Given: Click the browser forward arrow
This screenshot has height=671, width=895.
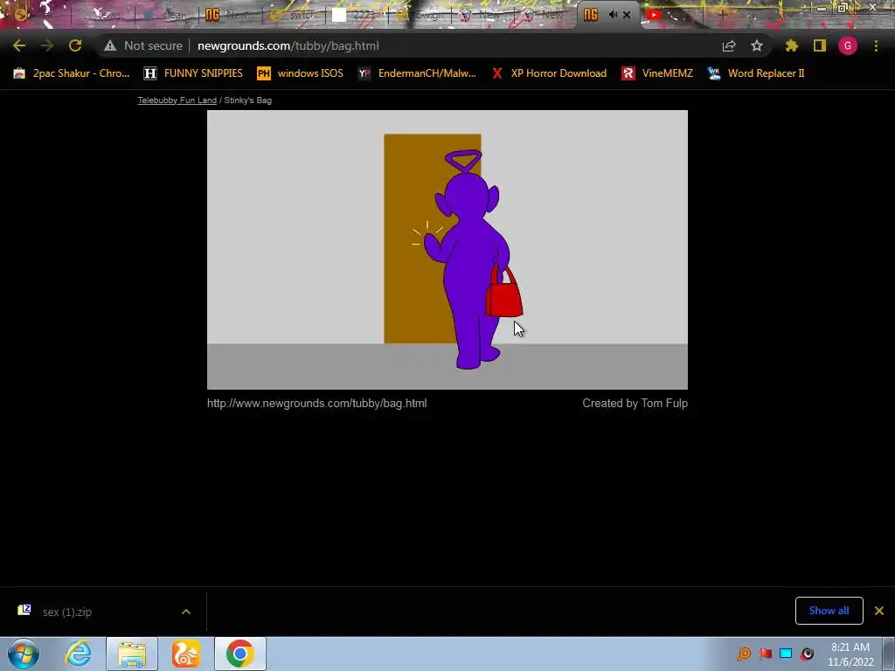Looking at the screenshot, I should point(47,45).
